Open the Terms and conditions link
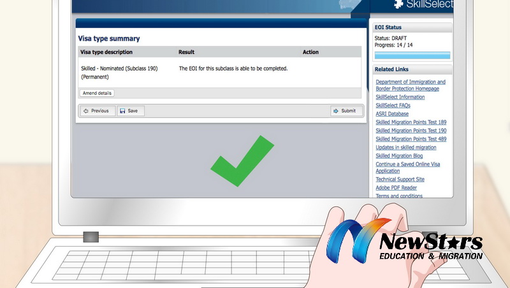Viewport: 510px width, 288px height. click(399, 196)
